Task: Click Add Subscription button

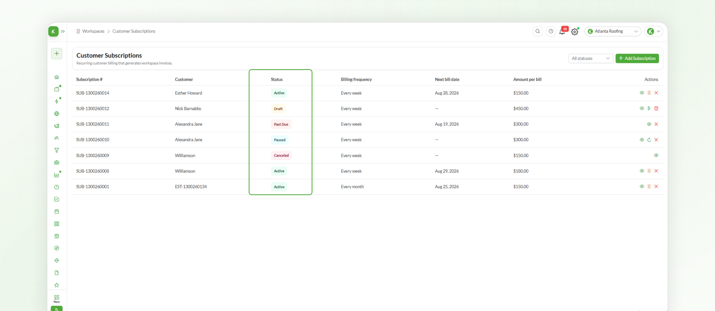Action: pyautogui.click(x=637, y=58)
